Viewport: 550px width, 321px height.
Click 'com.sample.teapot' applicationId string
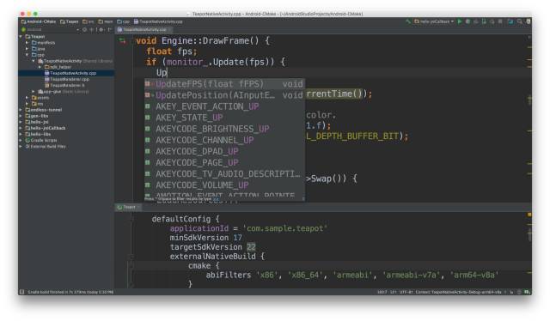point(284,228)
